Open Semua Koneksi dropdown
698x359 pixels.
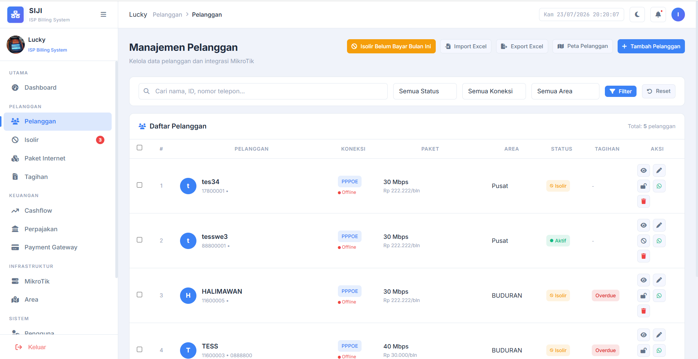(494, 91)
